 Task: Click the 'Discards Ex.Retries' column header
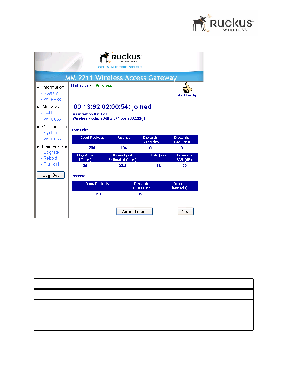coord(150,140)
